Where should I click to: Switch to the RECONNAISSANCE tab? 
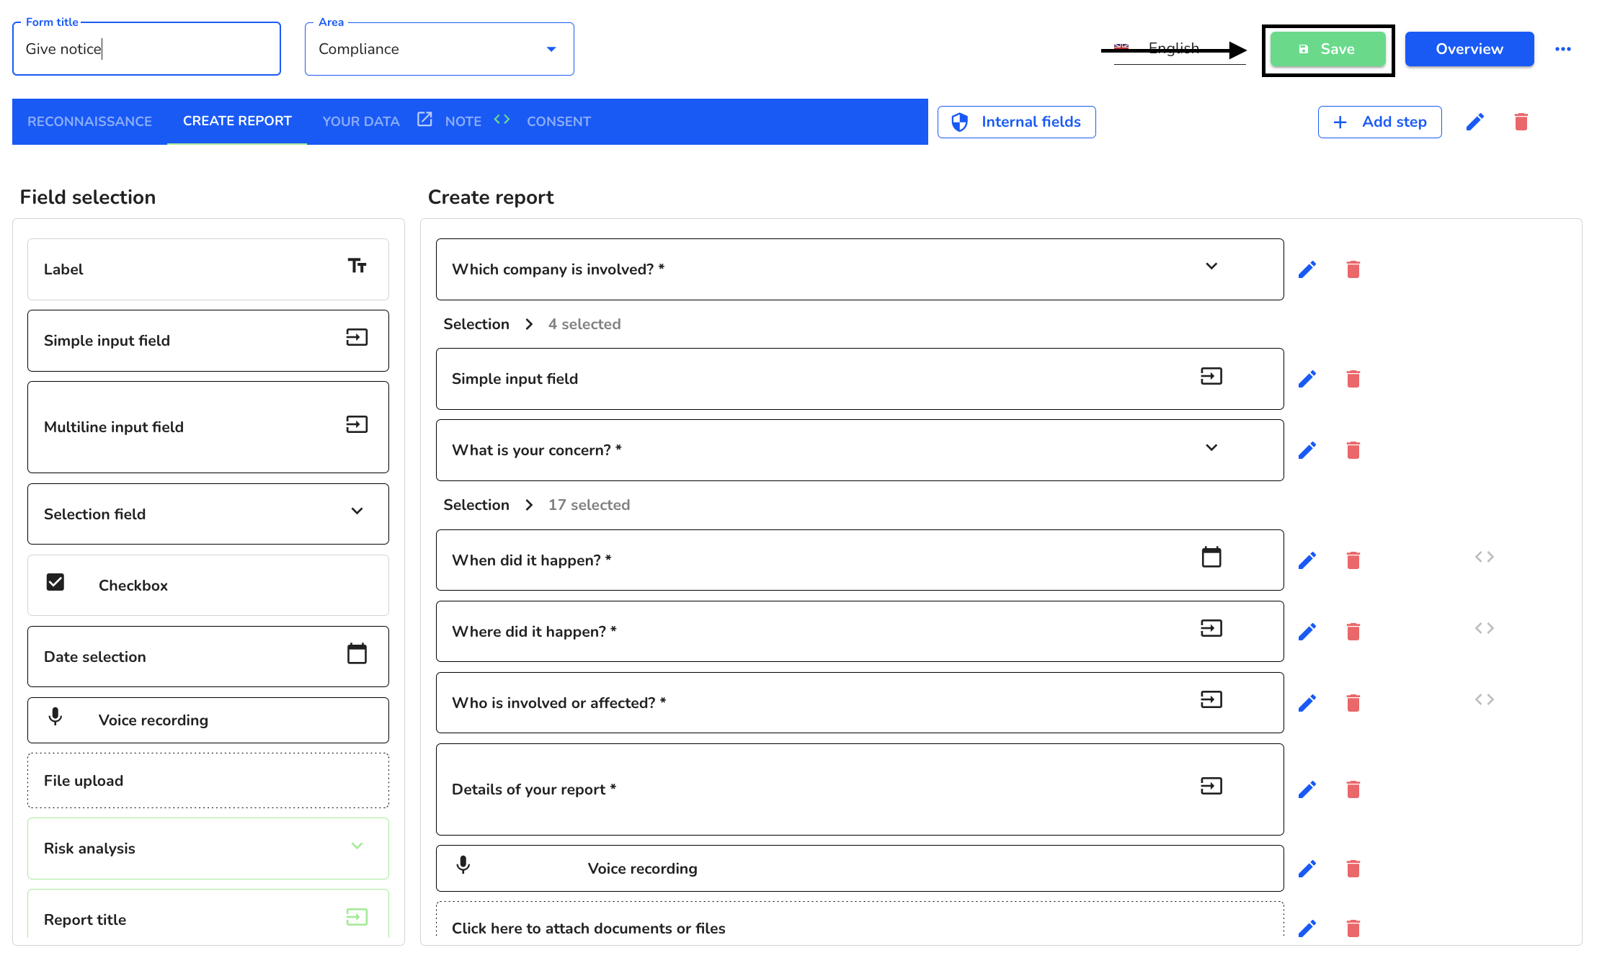coord(89,121)
